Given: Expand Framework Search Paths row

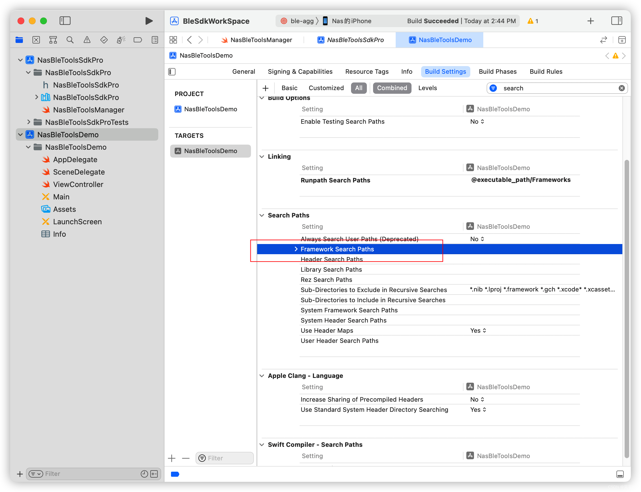Looking at the screenshot, I should click(x=296, y=249).
